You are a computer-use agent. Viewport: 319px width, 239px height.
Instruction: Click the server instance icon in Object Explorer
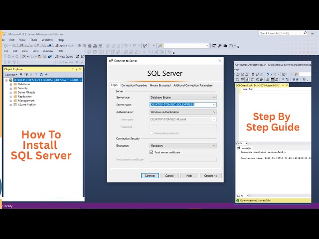pyautogui.click(x=11, y=80)
